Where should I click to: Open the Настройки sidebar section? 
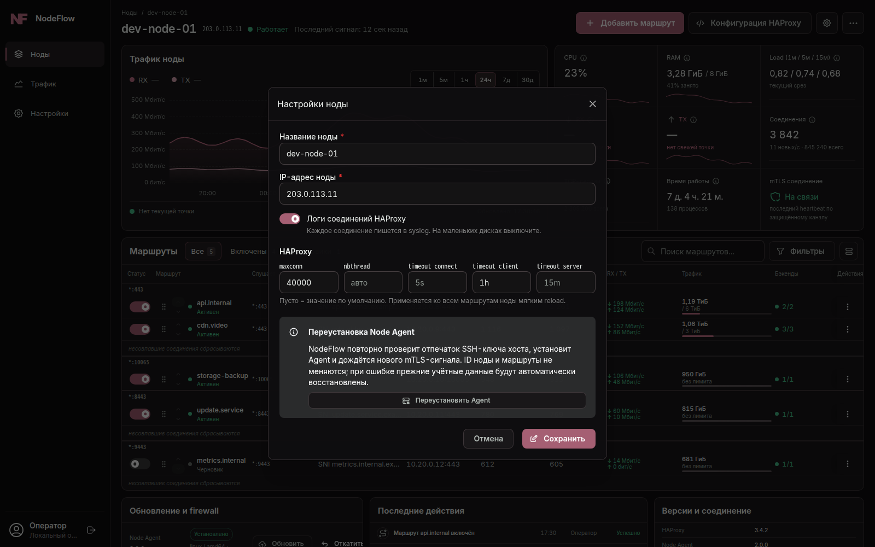pos(55,113)
